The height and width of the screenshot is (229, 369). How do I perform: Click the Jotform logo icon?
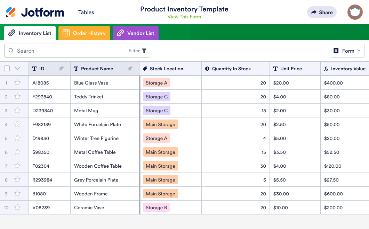11,12
